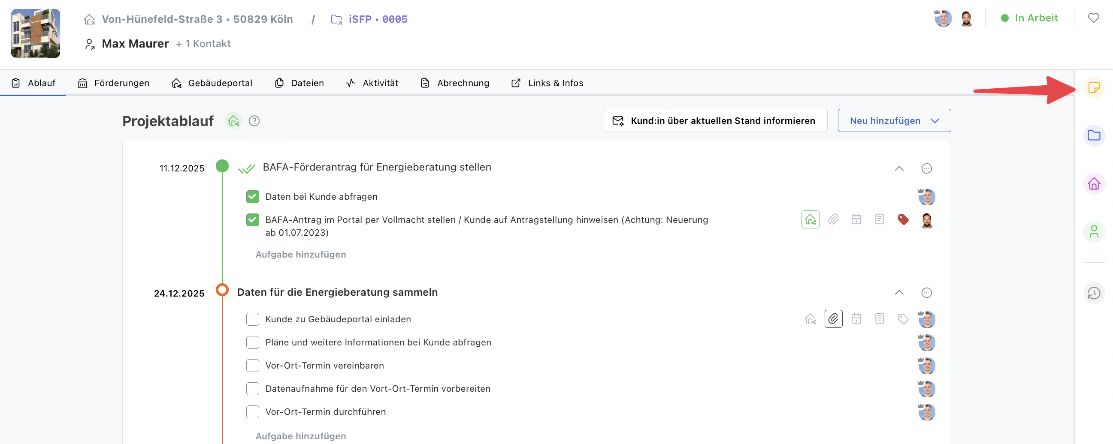The width and height of the screenshot is (1113, 444).
Task: Check Vor-Ort-Termin durchführen
Action: click(252, 412)
